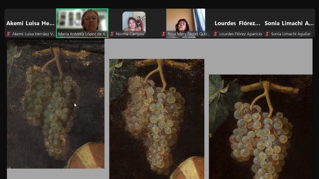
Task: Click muted mic icon for Sonia Limachi Aguilar
Action: tap(267, 34)
